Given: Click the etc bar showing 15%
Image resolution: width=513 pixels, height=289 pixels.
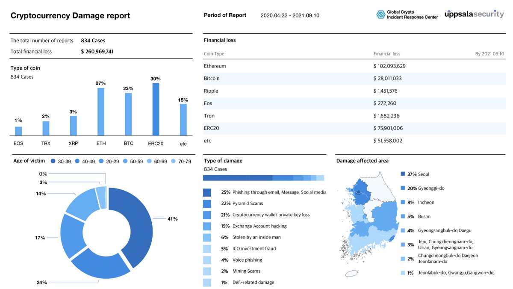Looking at the screenshot, I should tap(183, 120).
